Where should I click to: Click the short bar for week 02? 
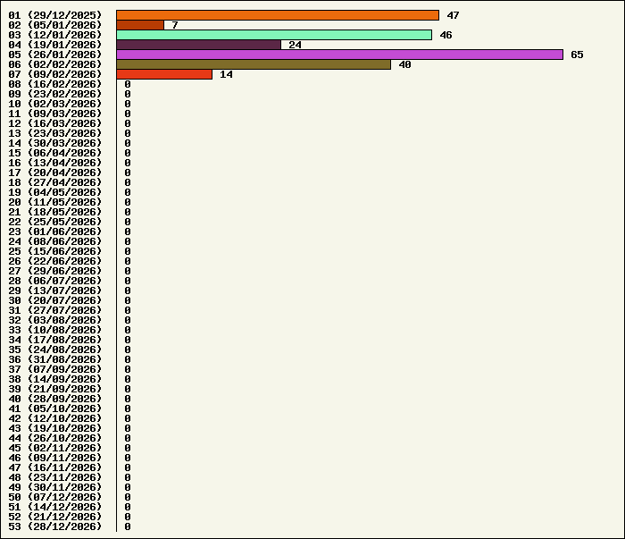140,25
